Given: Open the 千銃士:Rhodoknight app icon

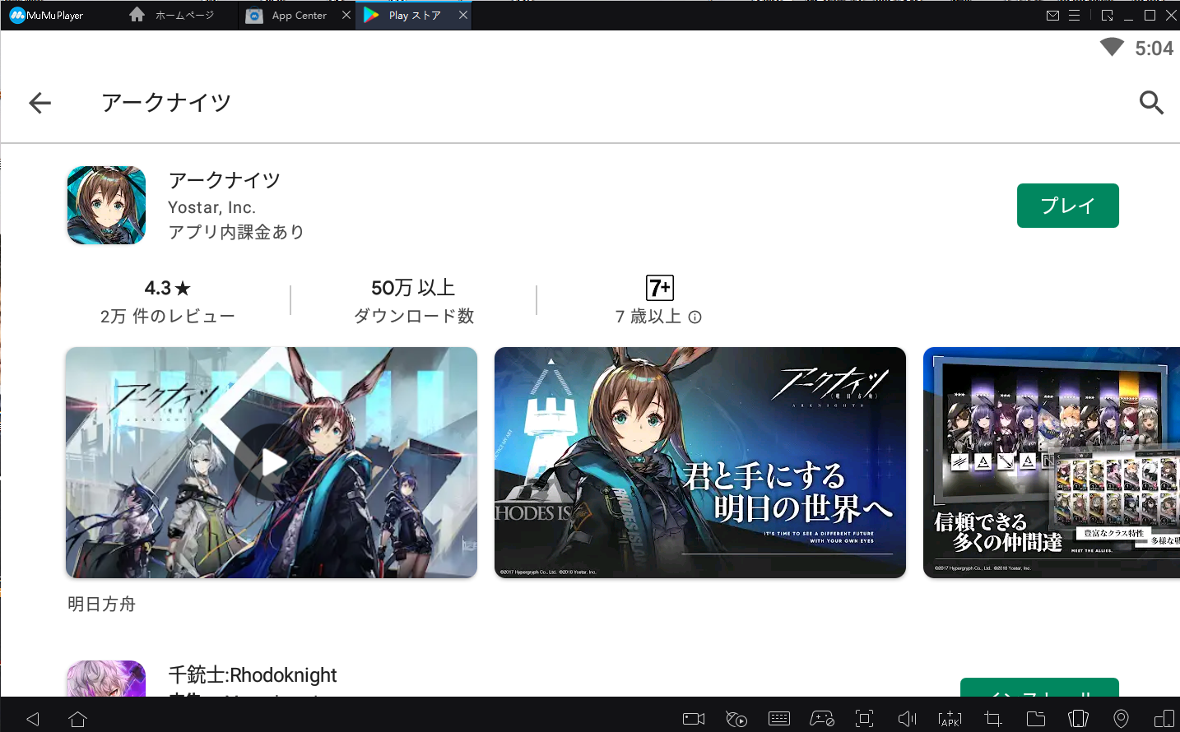Looking at the screenshot, I should 106,679.
